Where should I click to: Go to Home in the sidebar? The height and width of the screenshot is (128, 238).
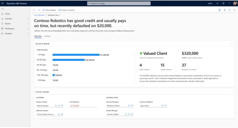point(7,14)
